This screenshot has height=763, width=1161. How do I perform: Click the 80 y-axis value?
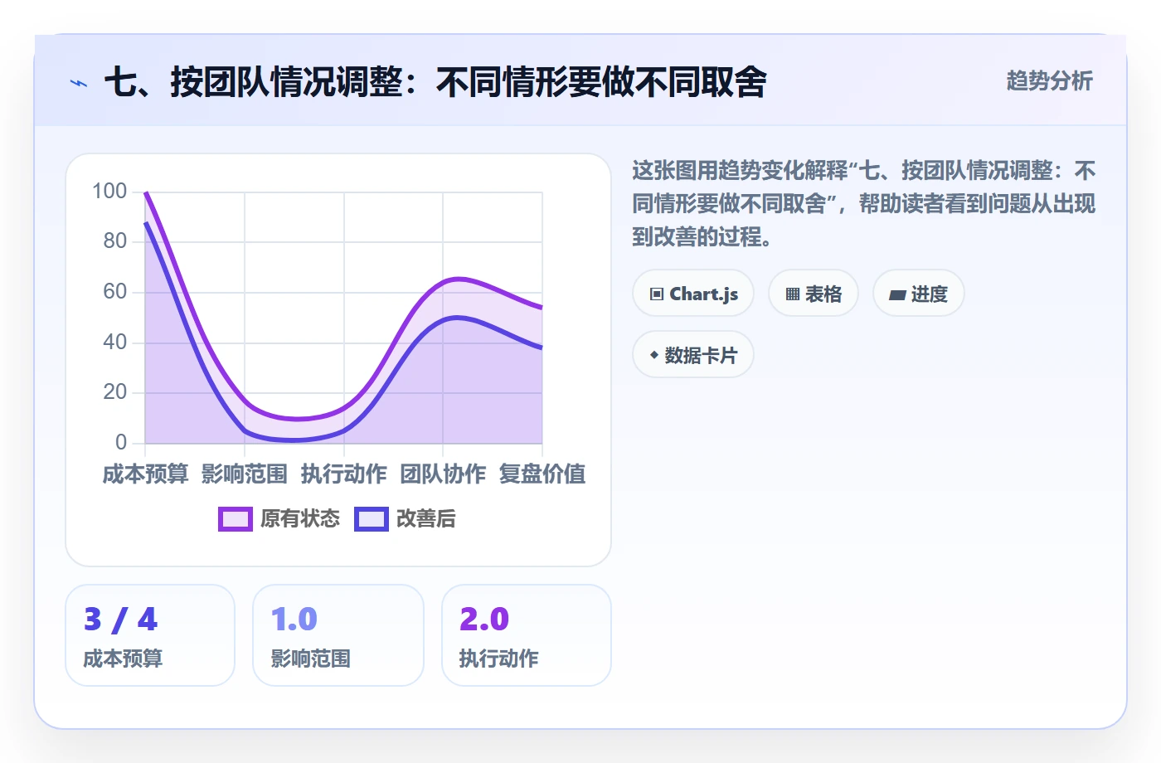(115, 241)
